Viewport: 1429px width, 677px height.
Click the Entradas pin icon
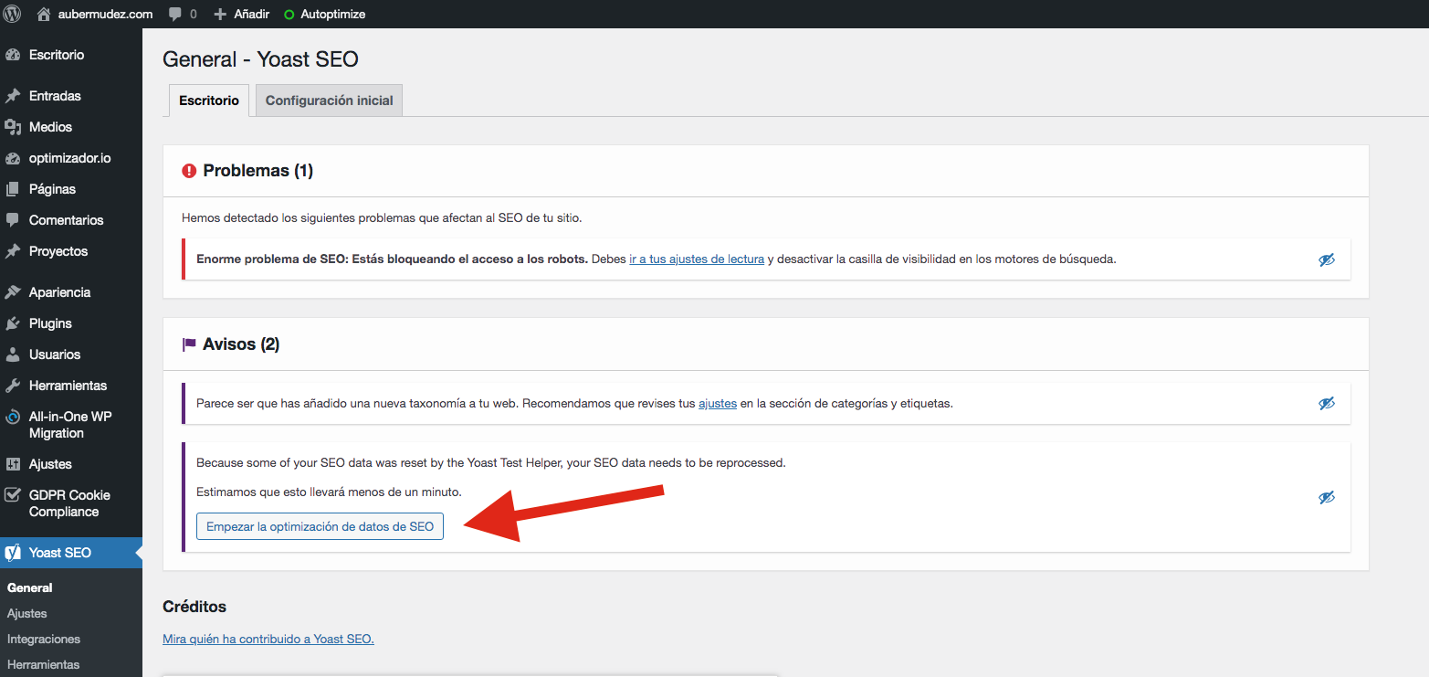click(13, 96)
